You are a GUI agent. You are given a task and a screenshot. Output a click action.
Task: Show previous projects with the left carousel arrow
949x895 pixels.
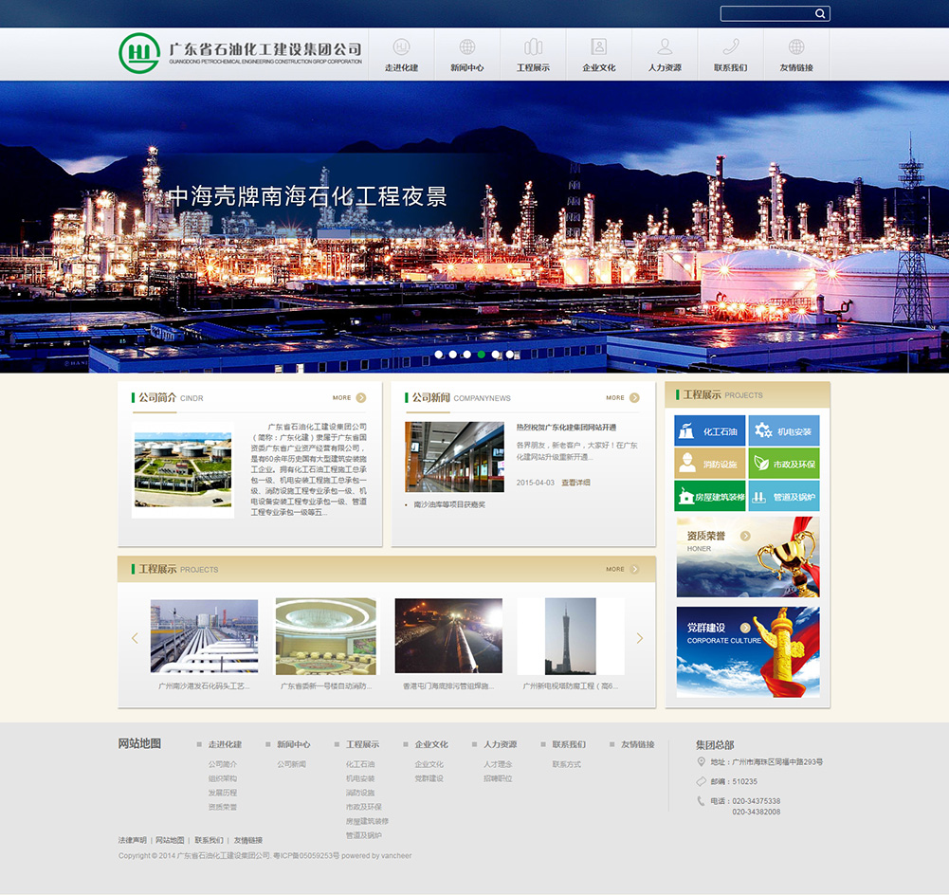pyautogui.click(x=135, y=638)
